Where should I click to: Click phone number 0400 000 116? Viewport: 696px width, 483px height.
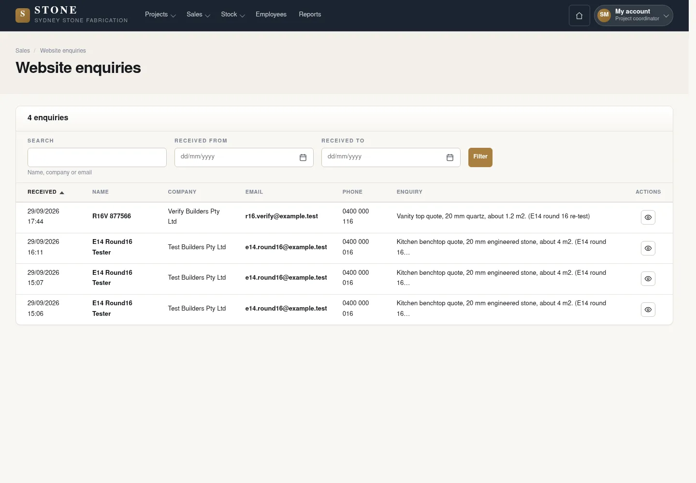pos(356,216)
